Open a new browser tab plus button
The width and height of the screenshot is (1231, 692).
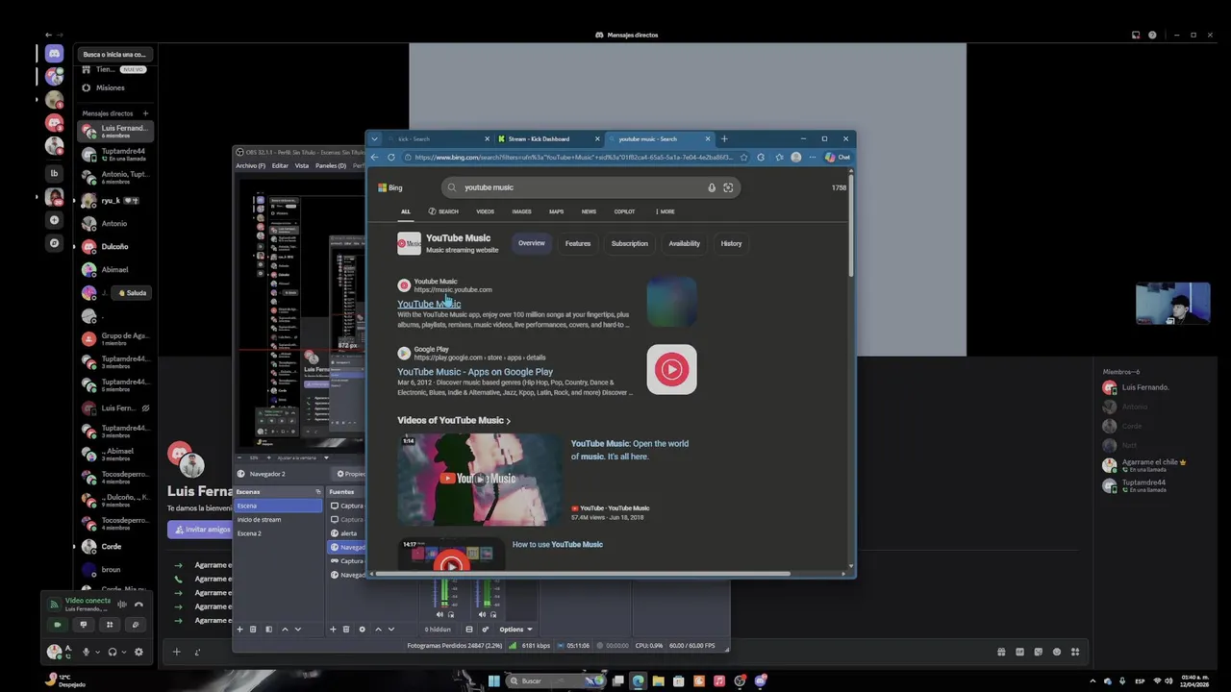pyautogui.click(x=724, y=139)
